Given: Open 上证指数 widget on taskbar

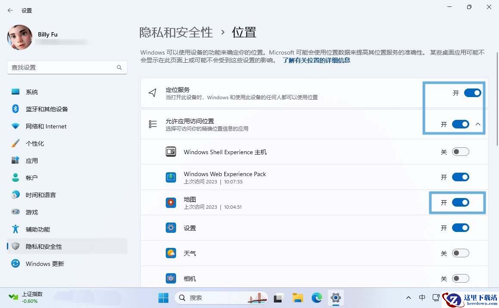Looking at the screenshot, I should [x=25, y=298].
